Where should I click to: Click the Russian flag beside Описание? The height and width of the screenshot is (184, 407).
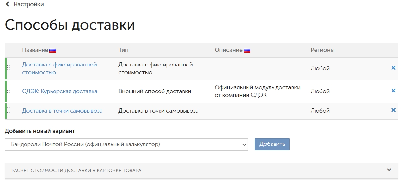click(x=247, y=50)
